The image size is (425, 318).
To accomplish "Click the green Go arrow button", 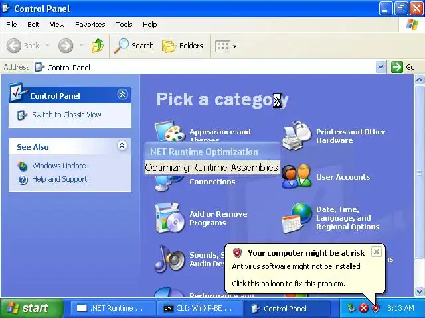I will 397,67.
